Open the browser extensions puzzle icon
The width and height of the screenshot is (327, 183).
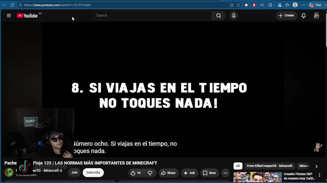tap(270, 5)
